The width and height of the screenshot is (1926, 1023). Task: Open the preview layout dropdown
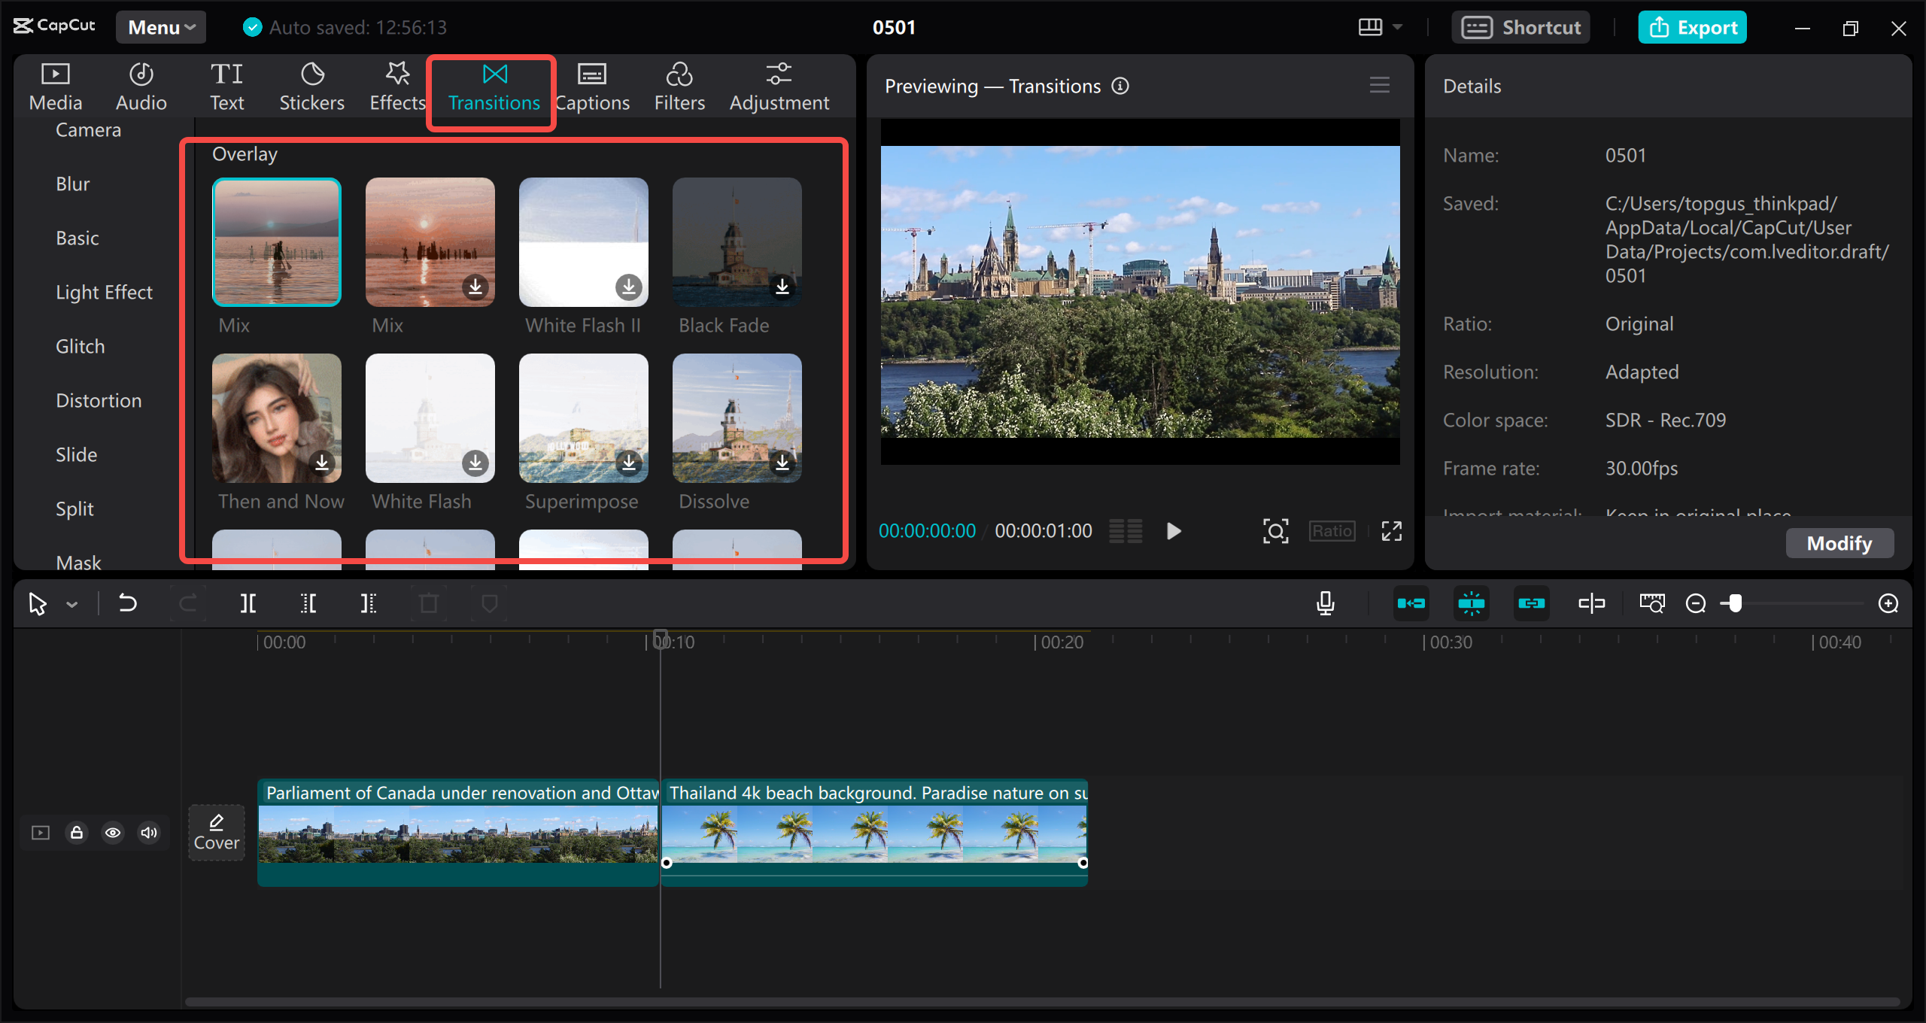click(x=1378, y=26)
